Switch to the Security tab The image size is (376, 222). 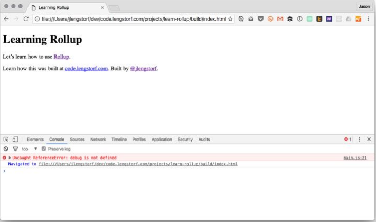tap(185, 140)
